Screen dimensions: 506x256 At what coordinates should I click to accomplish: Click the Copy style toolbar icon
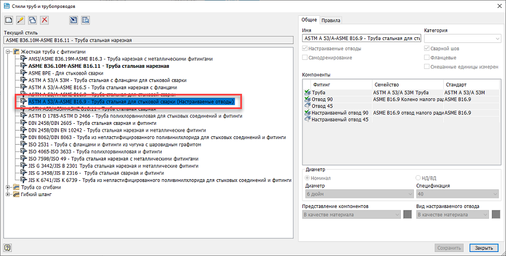point(32,20)
